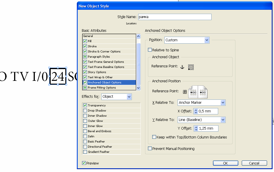
Task: Click the Basic Attributes scroll down arrow
Action: 138,88
